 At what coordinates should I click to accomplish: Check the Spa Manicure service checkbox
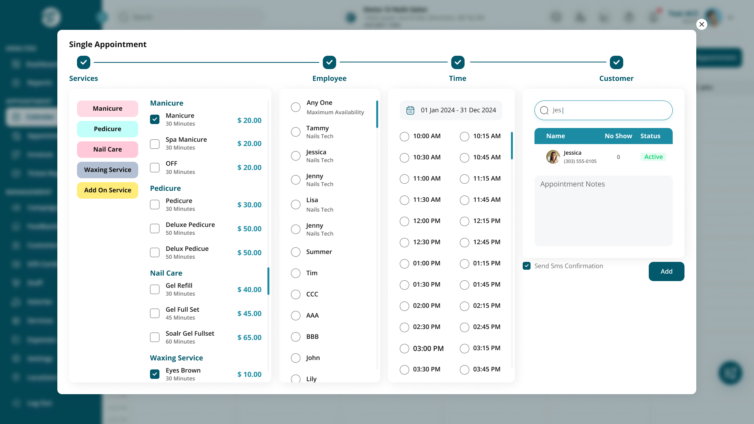154,144
